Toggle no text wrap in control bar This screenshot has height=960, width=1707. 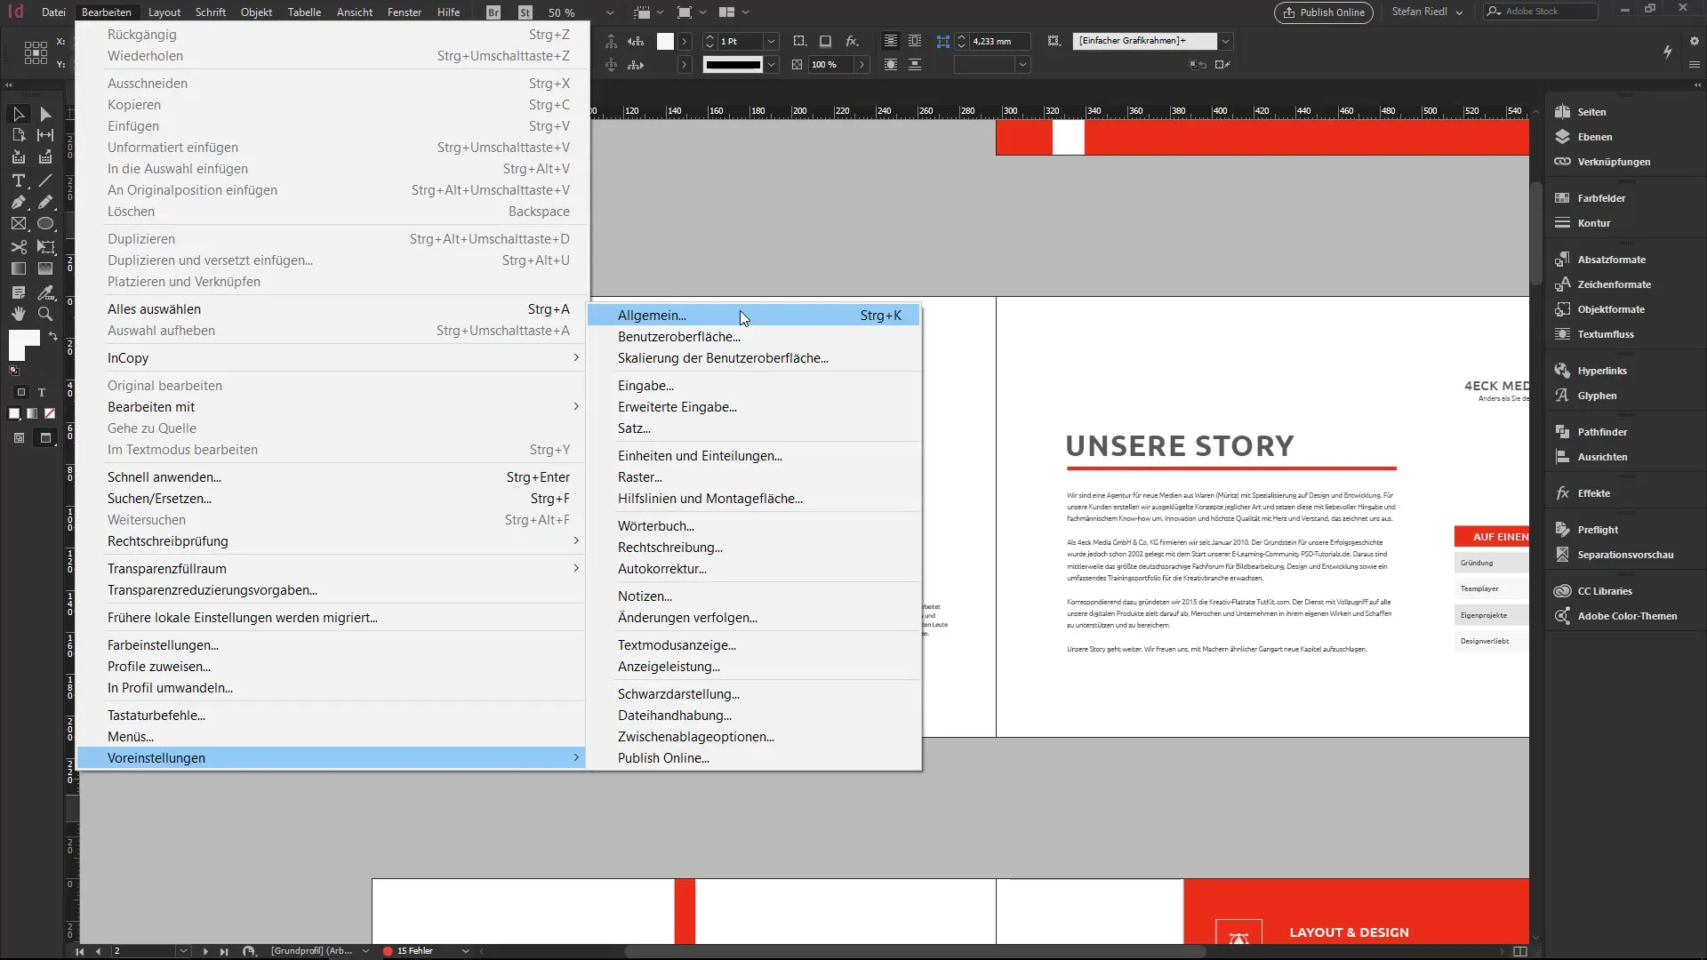(x=890, y=41)
